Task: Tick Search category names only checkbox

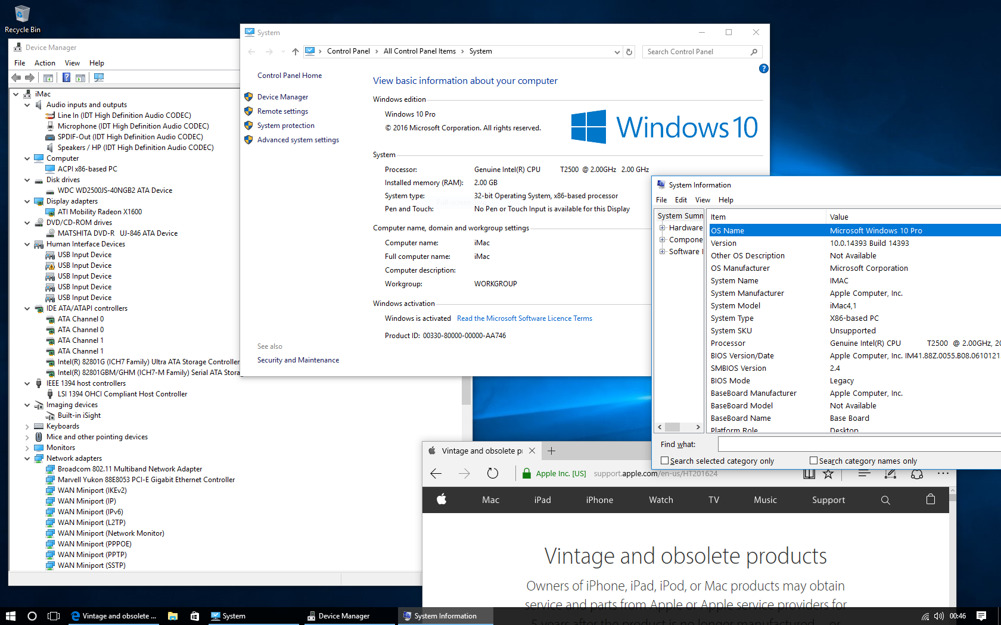Action: (813, 461)
